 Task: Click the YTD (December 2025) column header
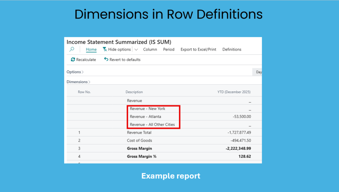(234, 92)
